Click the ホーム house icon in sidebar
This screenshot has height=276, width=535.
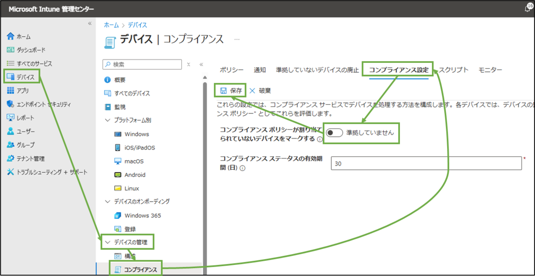[11, 36]
